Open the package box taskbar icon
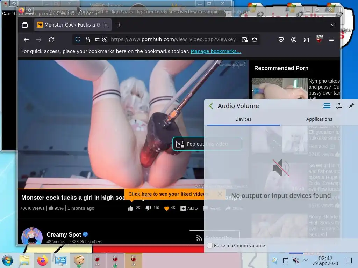The height and width of the screenshot is (268, 358). click(79, 260)
